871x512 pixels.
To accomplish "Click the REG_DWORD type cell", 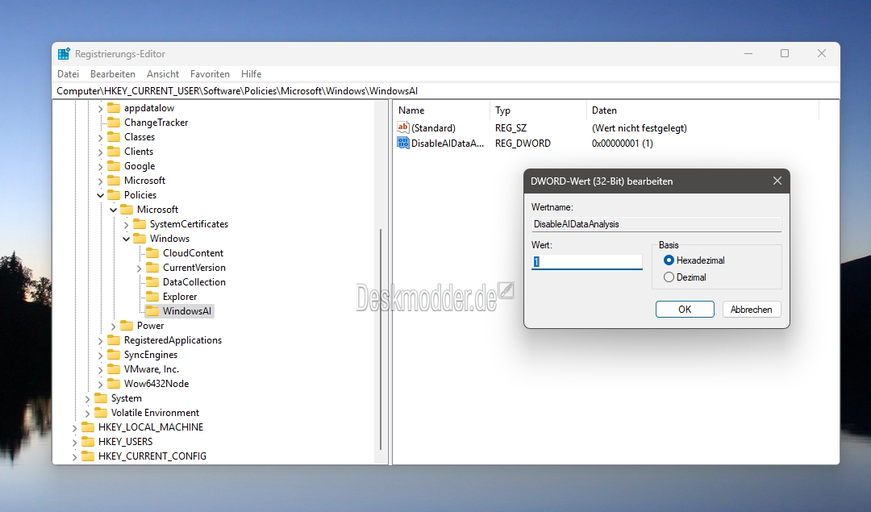I will [523, 144].
